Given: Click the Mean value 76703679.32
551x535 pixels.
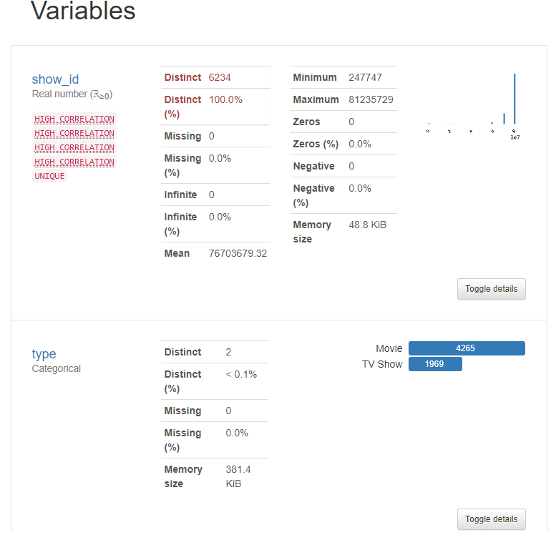Looking at the screenshot, I should (x=238, y=253).
